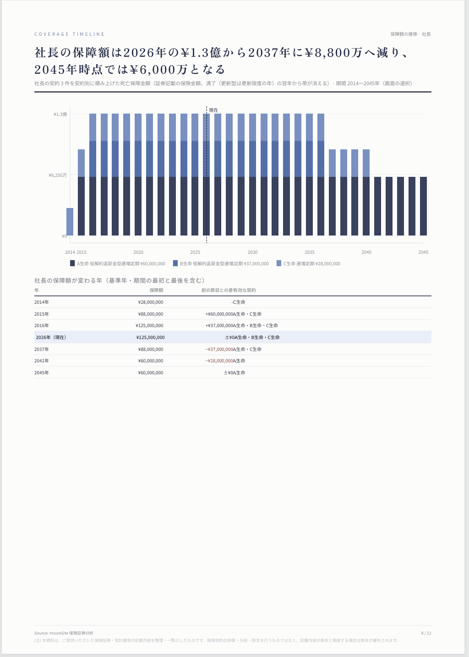Click the 2020 x-axis label
469x657 pixels.
[138, 252]
